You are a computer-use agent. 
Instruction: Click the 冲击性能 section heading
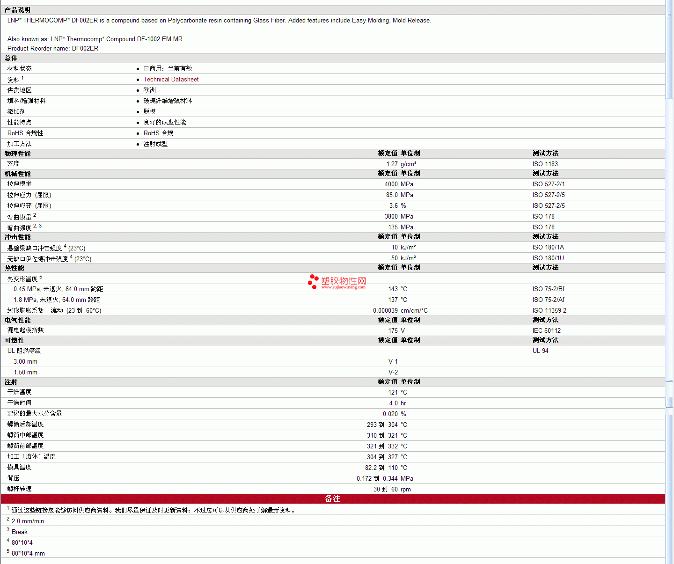tap(17, 237)
